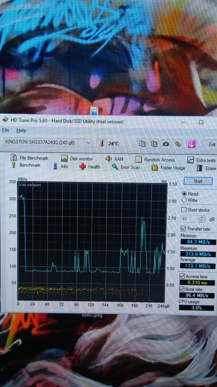Click the camera save screenshot icon
The width and height of the screenshot is (217, 387).
(x=166, y=144)
